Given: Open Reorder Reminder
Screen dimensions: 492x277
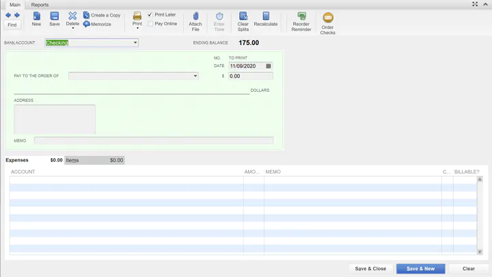Looking at the screenshot, I should 301,21.
